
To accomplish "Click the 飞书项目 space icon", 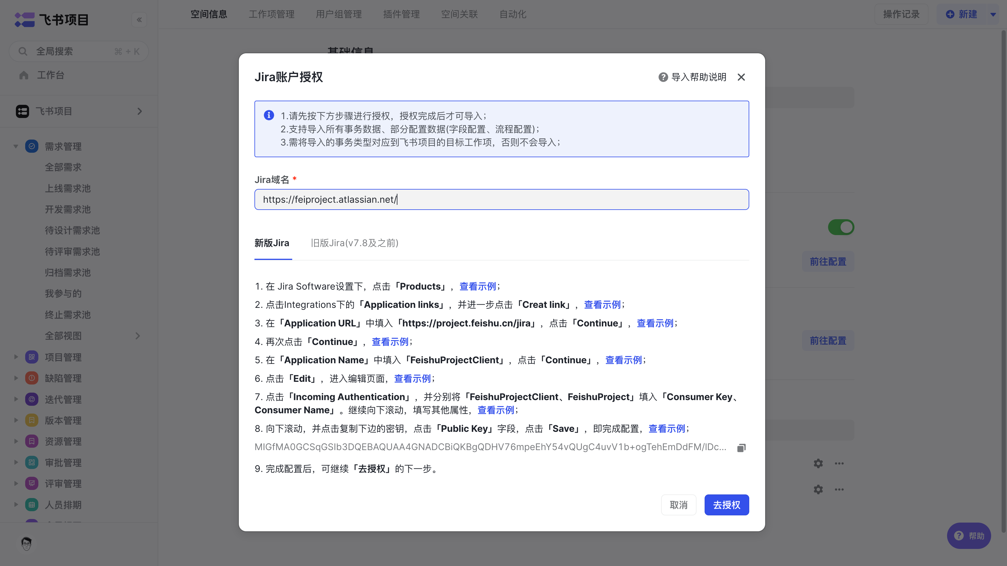I will point(22,111).
